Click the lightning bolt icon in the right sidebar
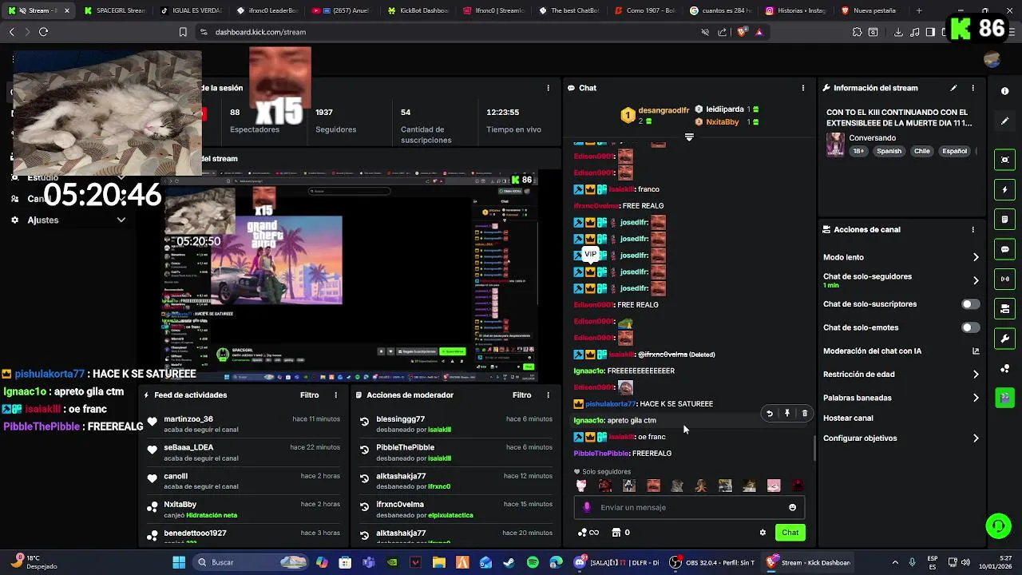The height and width of the screenshot is (575, 1022). point(1004,190)
